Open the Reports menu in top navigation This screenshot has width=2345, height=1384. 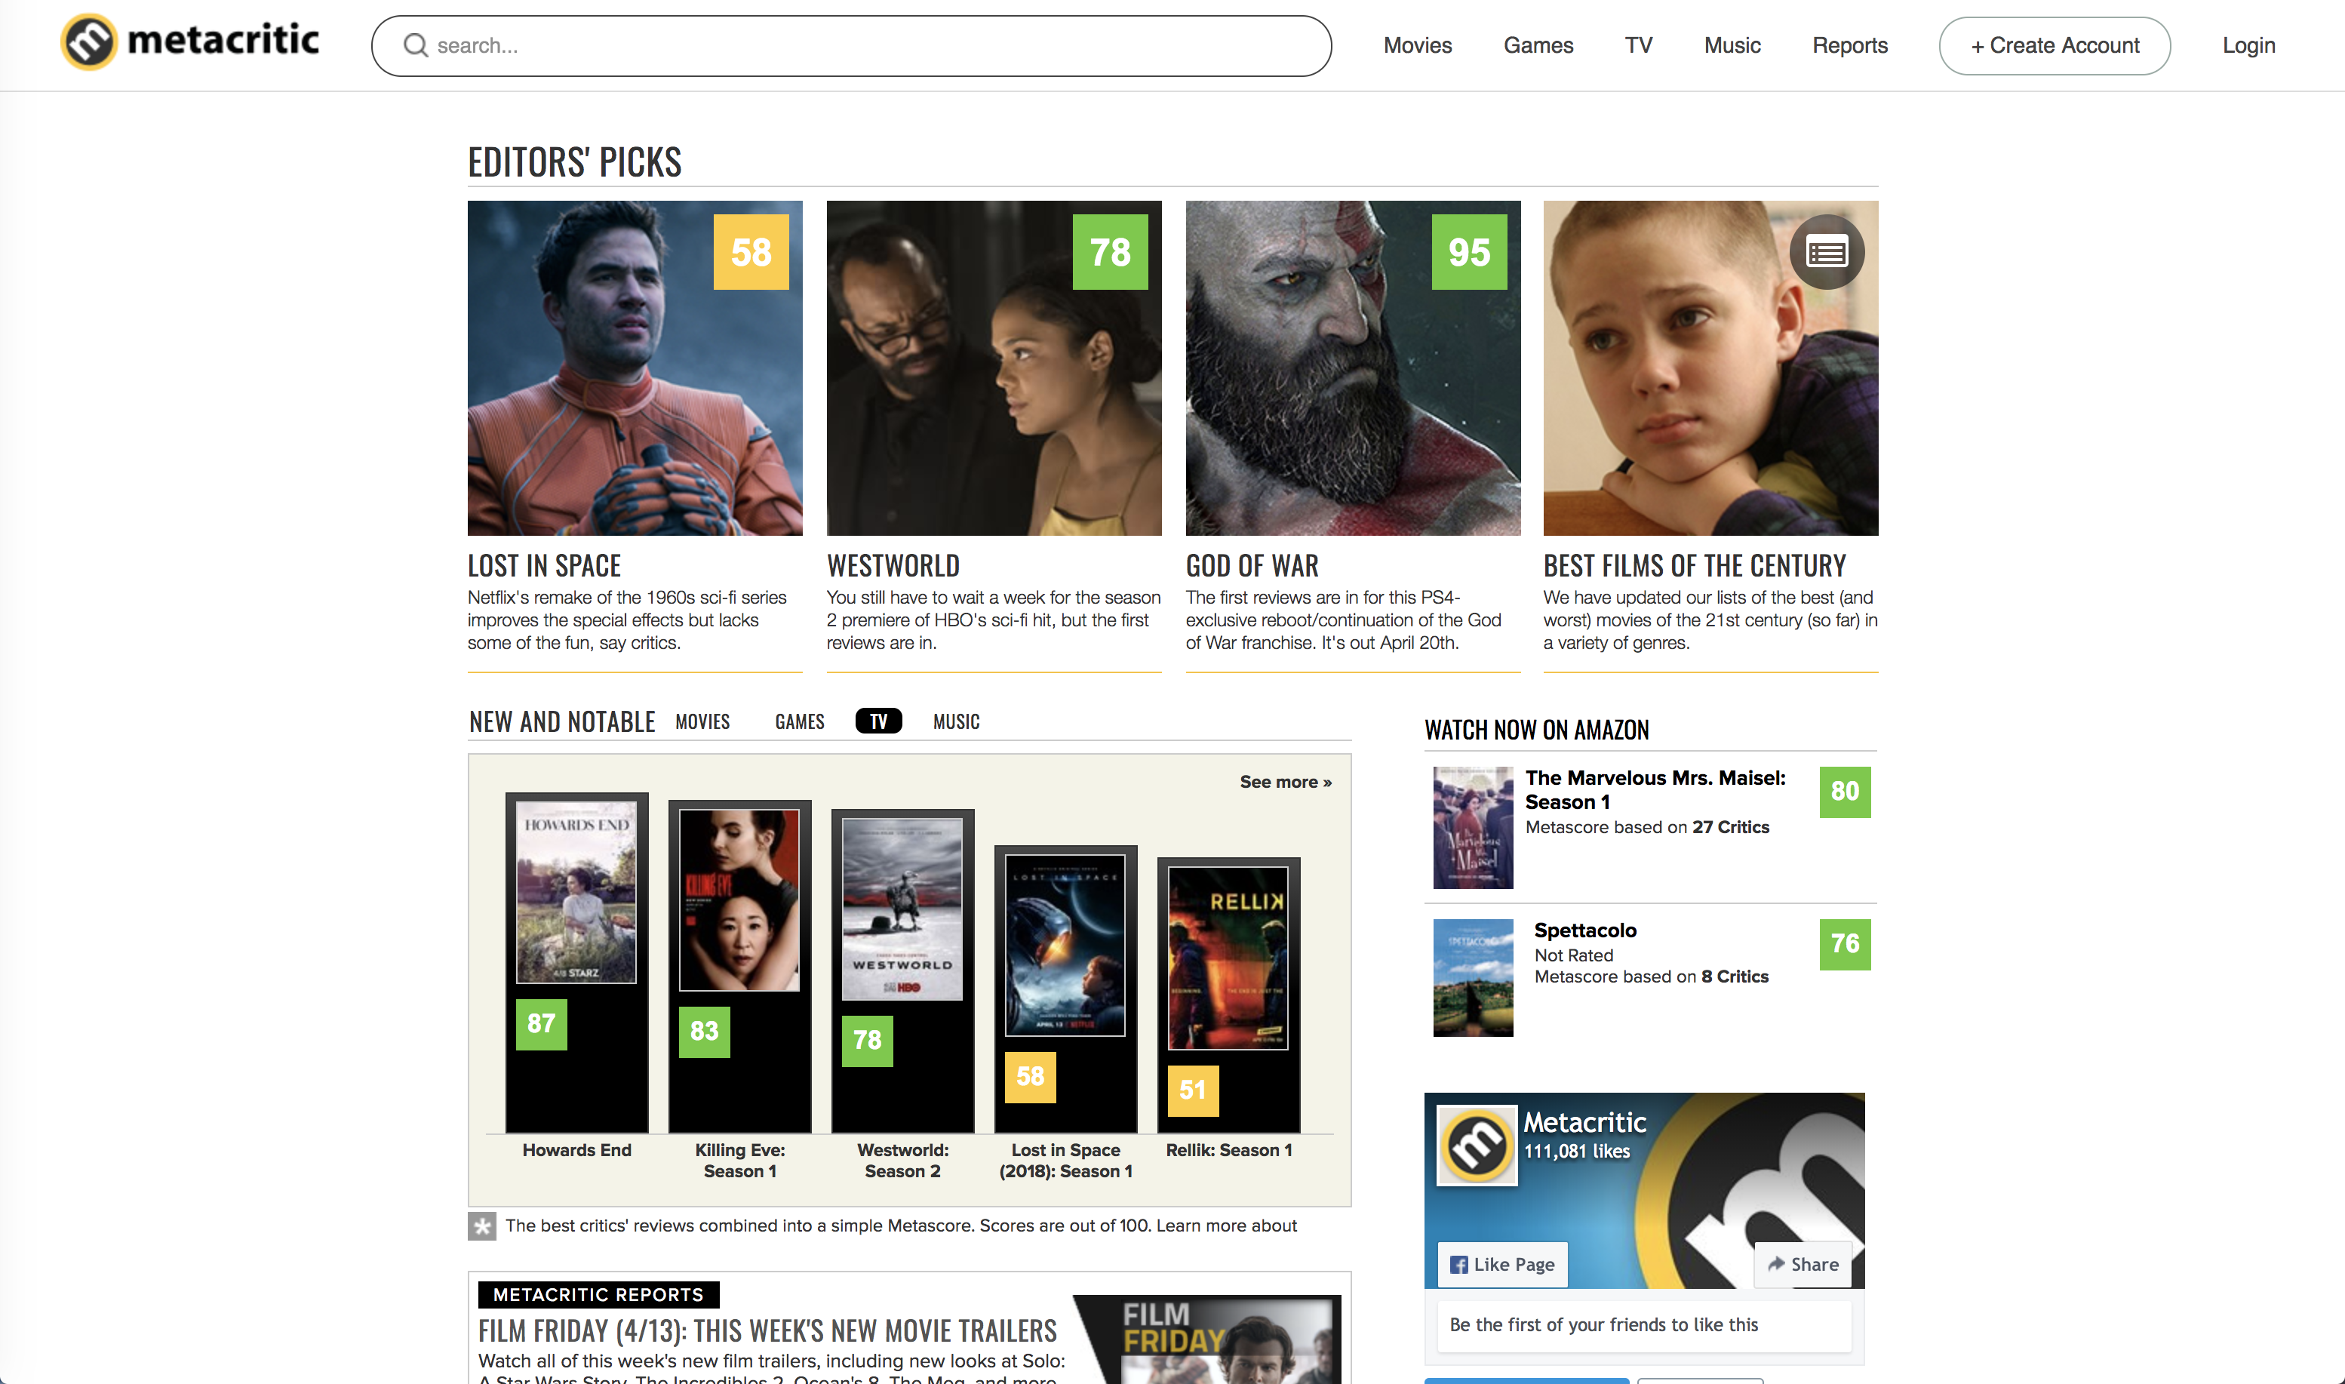(1849, 46)
